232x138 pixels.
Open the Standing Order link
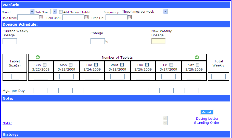[x=207, y=123]
